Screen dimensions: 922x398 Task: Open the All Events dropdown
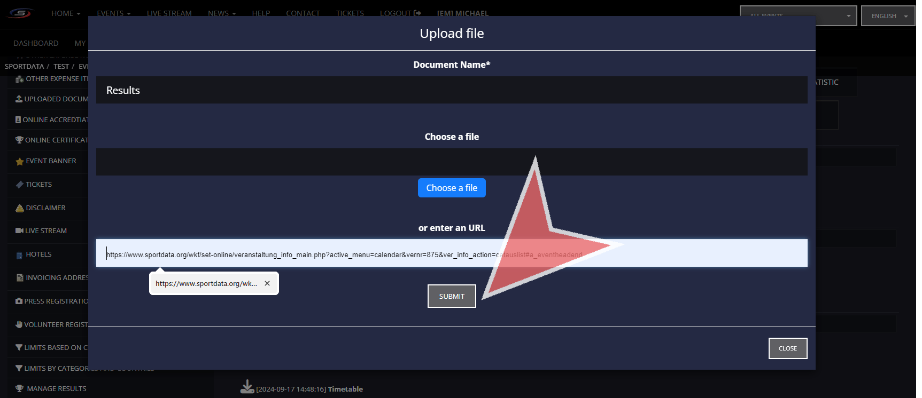798,16
